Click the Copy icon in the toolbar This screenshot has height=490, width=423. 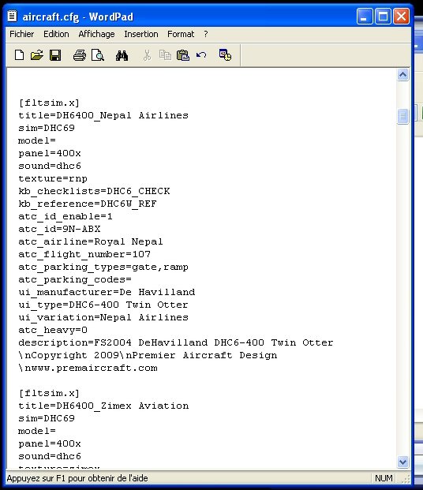point(165,55)
